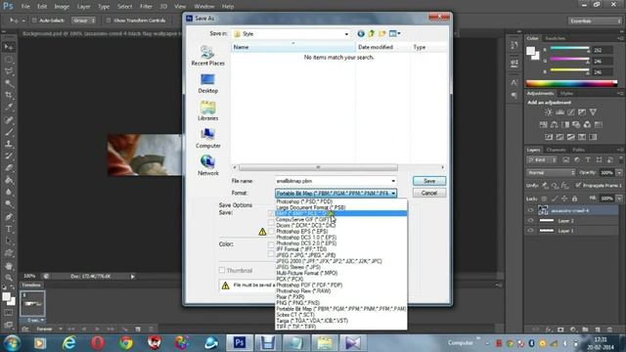
Task: Toggle Propagate Frame 1 checkbox
Action: pyautogui.click(x=578, y=185)
